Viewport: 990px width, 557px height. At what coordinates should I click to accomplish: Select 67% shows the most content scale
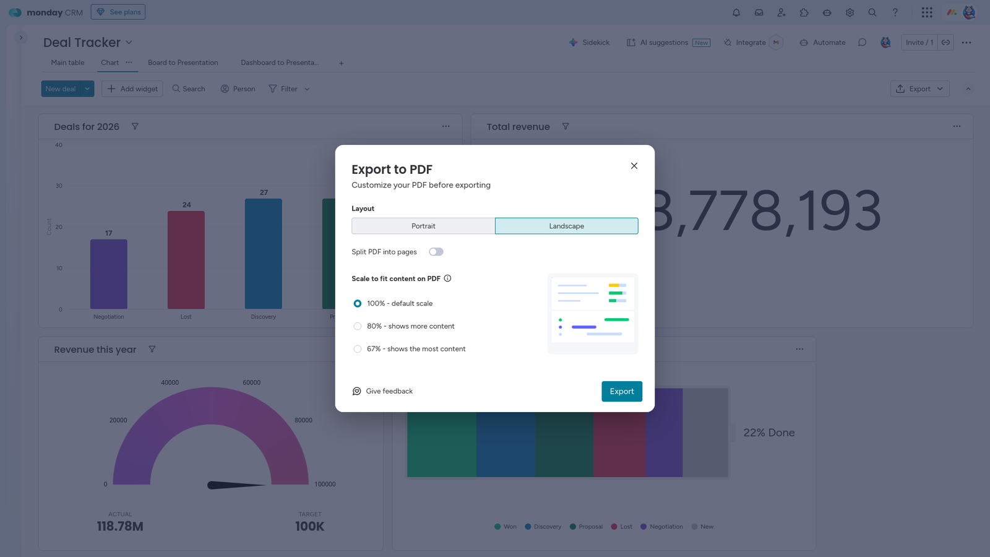(358, 348)
